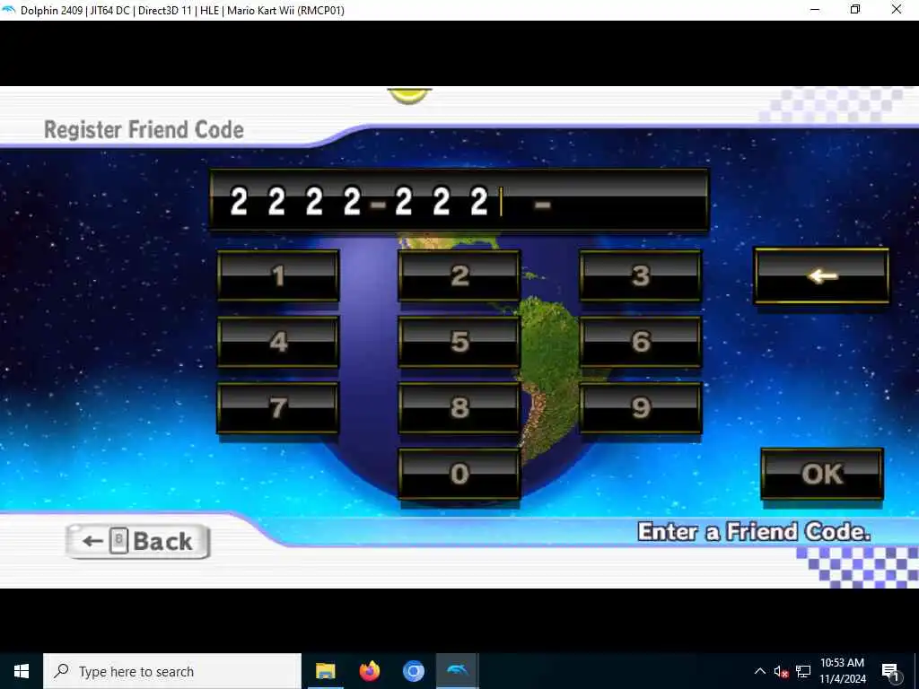Click the number 9 keypad button

[x=641, y=408]
